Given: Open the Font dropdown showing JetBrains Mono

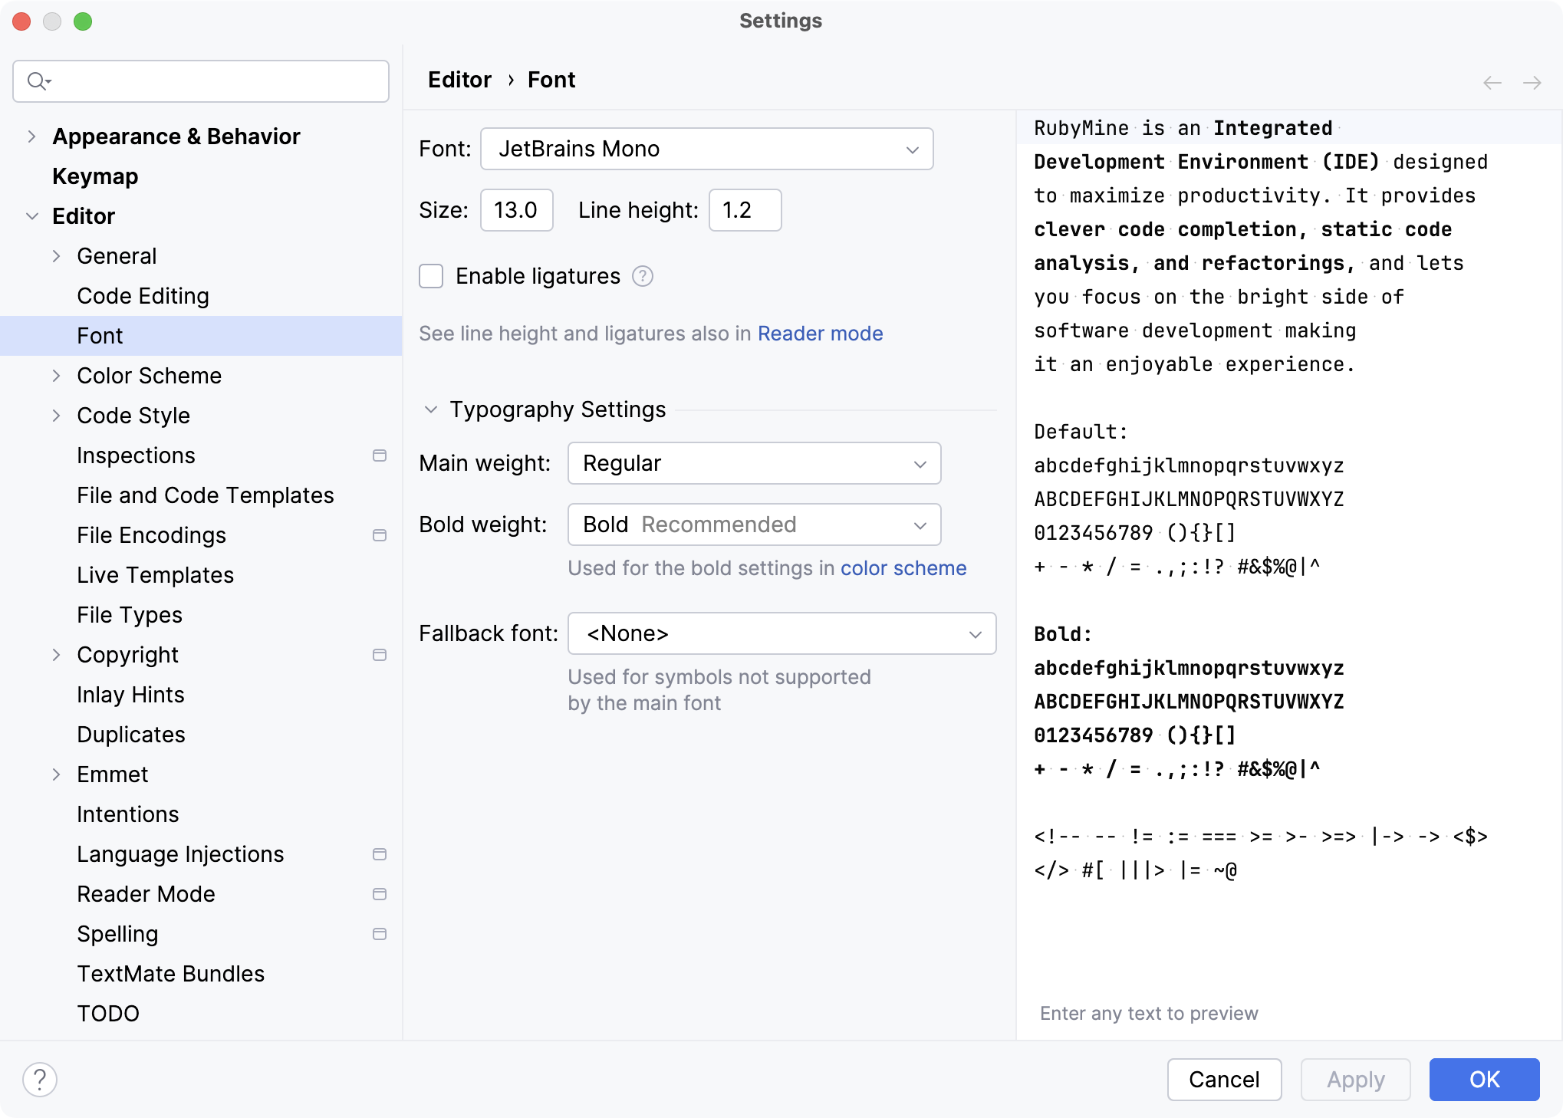Looking at the screenshot, I should [706, 149].
